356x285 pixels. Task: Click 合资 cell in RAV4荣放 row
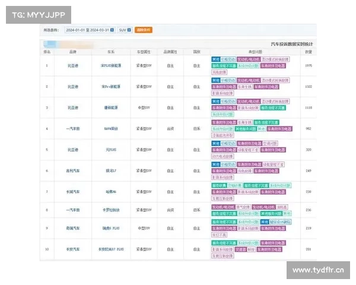(170, 129)
